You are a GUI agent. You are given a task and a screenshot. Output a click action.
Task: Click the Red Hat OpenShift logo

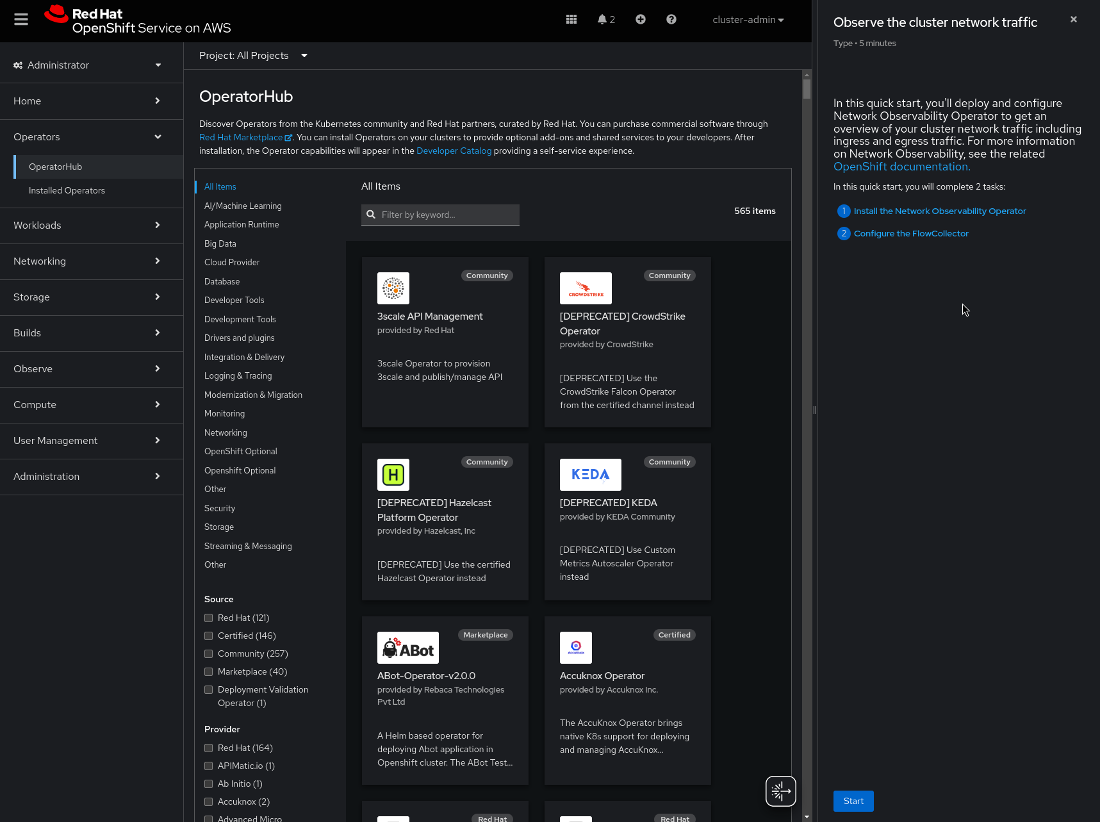point(138,20)
